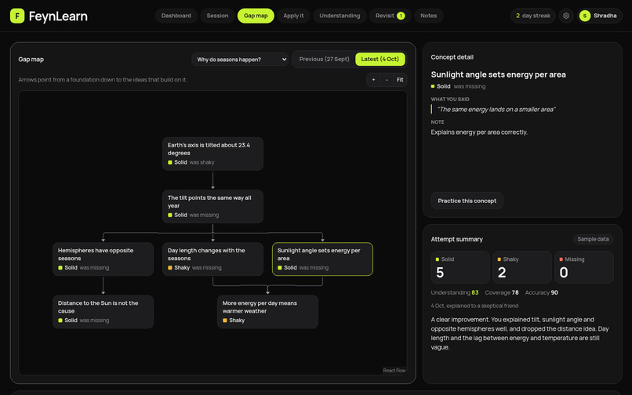
Task: Click the Missing count card
Action: pos(584,267)
